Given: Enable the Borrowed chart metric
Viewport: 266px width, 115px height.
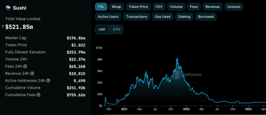Looking at the screenshot, I should (x=206, y=17).
